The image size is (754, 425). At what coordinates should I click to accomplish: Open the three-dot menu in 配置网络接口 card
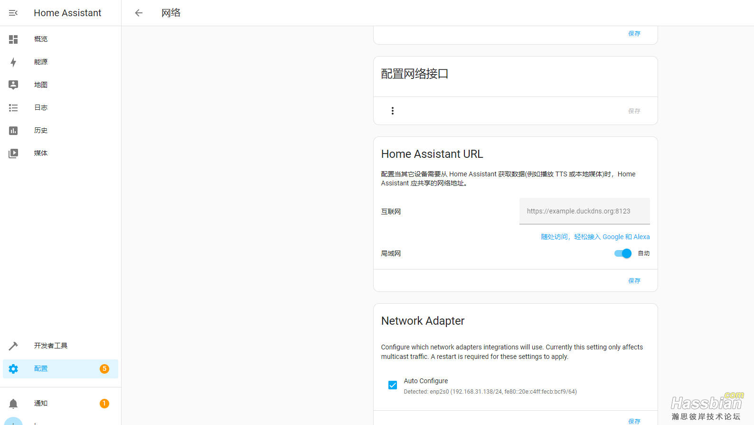pos(392,111)
